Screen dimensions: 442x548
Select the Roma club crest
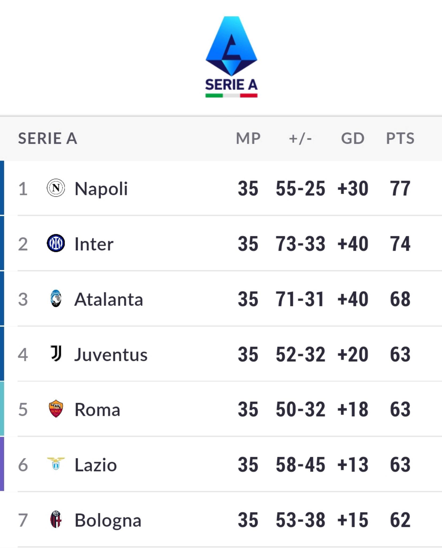[56, 409]
